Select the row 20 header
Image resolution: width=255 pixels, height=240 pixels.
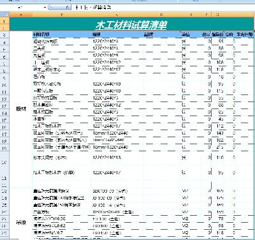(4, 163)
